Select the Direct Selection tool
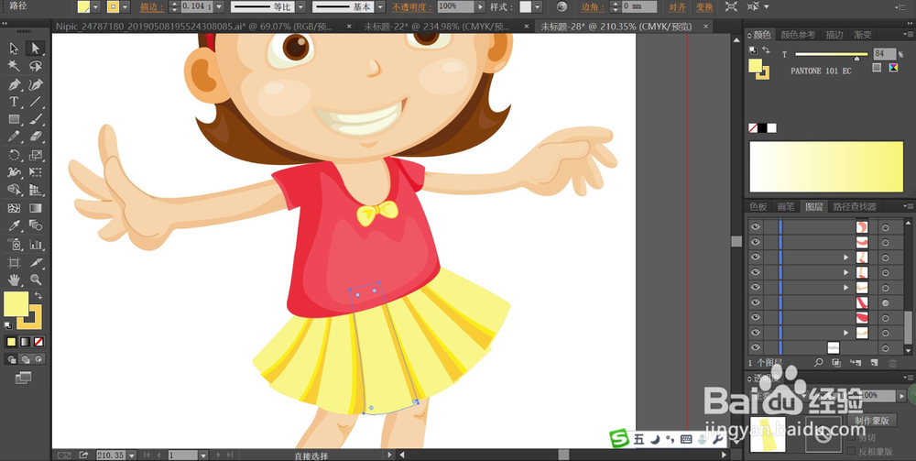The width and height of the screenshot is (916, 461). click(36, 49)
